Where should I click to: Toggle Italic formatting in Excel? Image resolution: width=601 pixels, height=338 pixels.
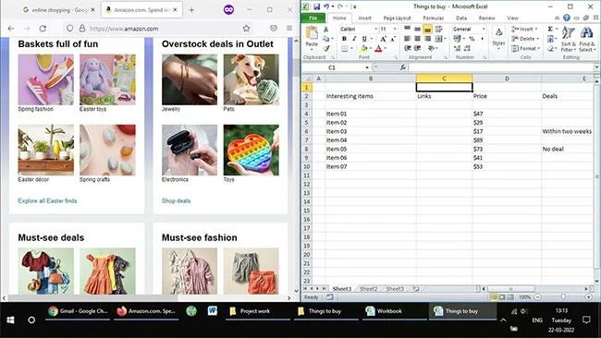(x=354, y=39)
